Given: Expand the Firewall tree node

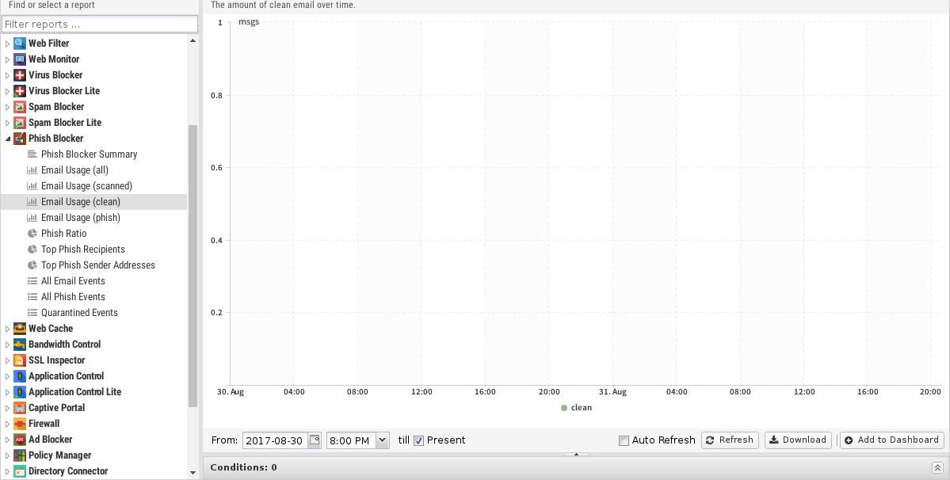Looking at the screenshot, I should (8, 424).
